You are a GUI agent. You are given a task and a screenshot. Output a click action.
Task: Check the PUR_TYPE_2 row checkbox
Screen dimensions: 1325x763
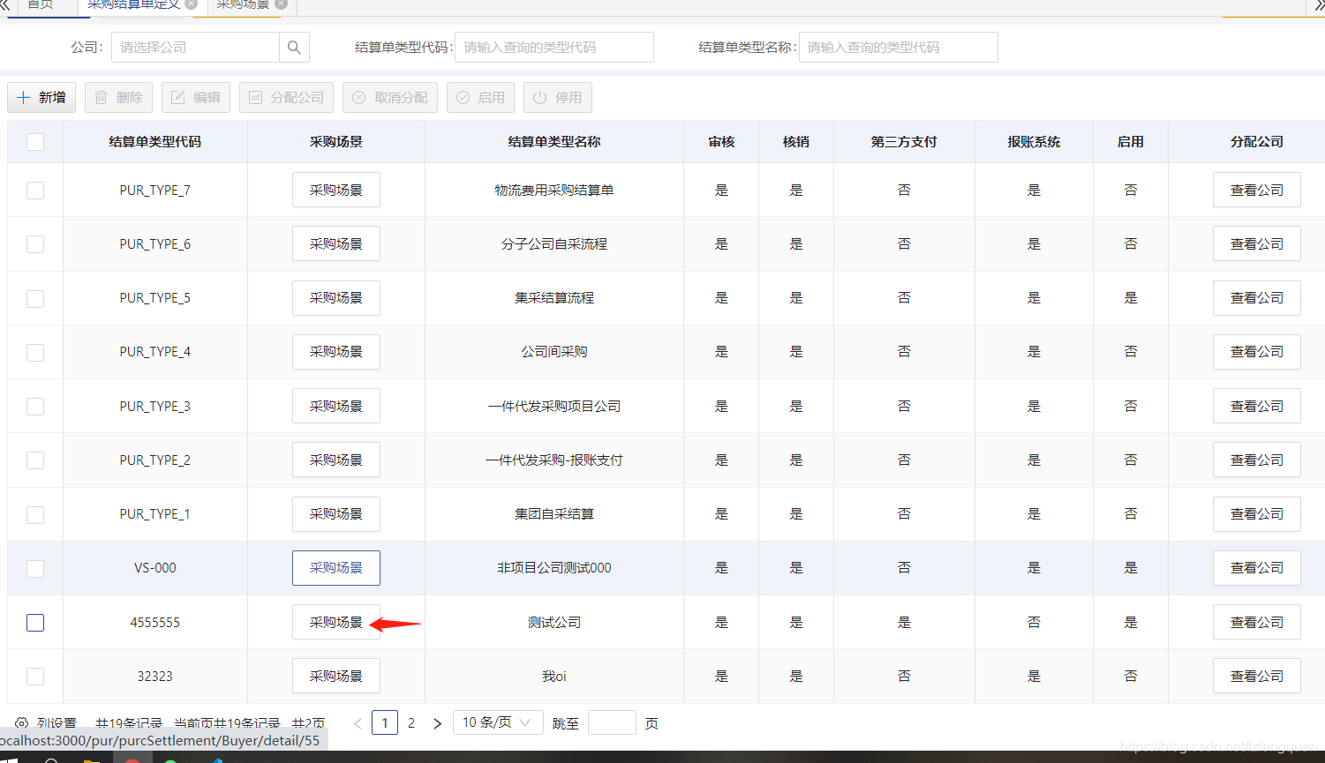coord(35,460)
